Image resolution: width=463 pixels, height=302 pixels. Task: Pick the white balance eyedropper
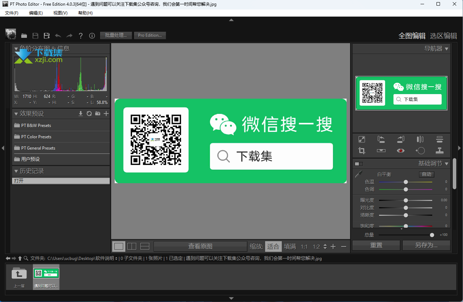359,174
